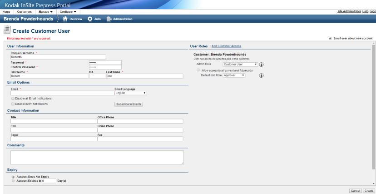The width and height of the screenshot is (376, 194).
Task: Click the Subscribe to Events button
Action: pyautogui.click(x=129, y=104)
